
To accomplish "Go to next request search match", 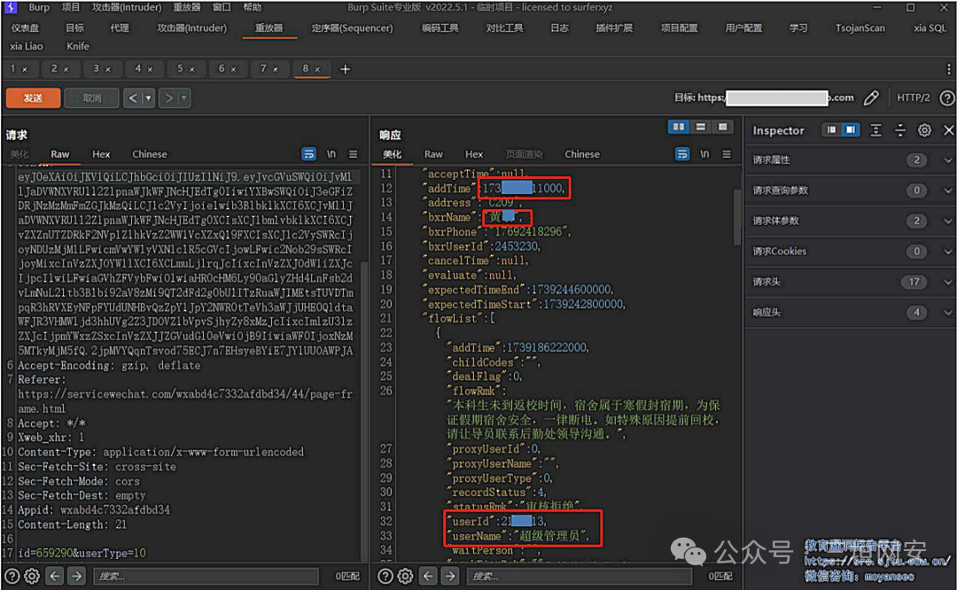I will click(76, 576).
